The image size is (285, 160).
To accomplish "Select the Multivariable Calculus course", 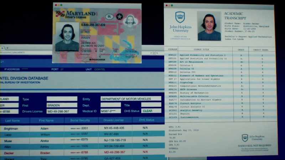I will tap(194, 96).
